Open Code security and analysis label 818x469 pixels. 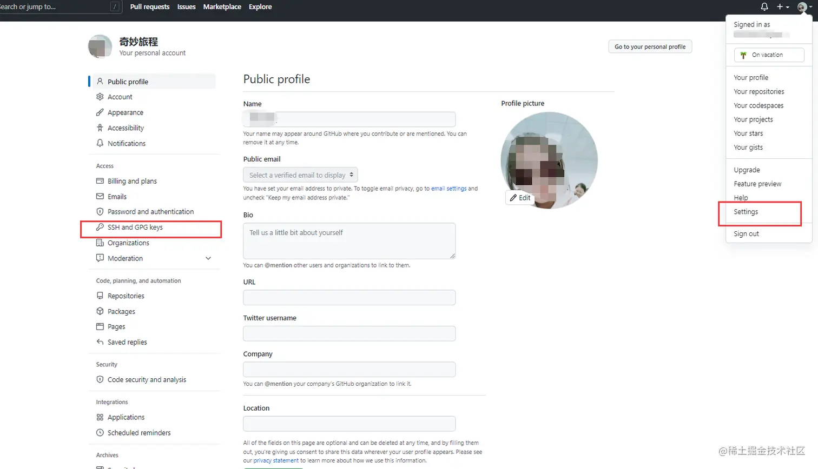pos(147,380)
